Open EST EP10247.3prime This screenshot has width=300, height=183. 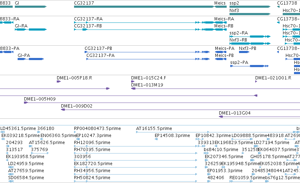94,136
